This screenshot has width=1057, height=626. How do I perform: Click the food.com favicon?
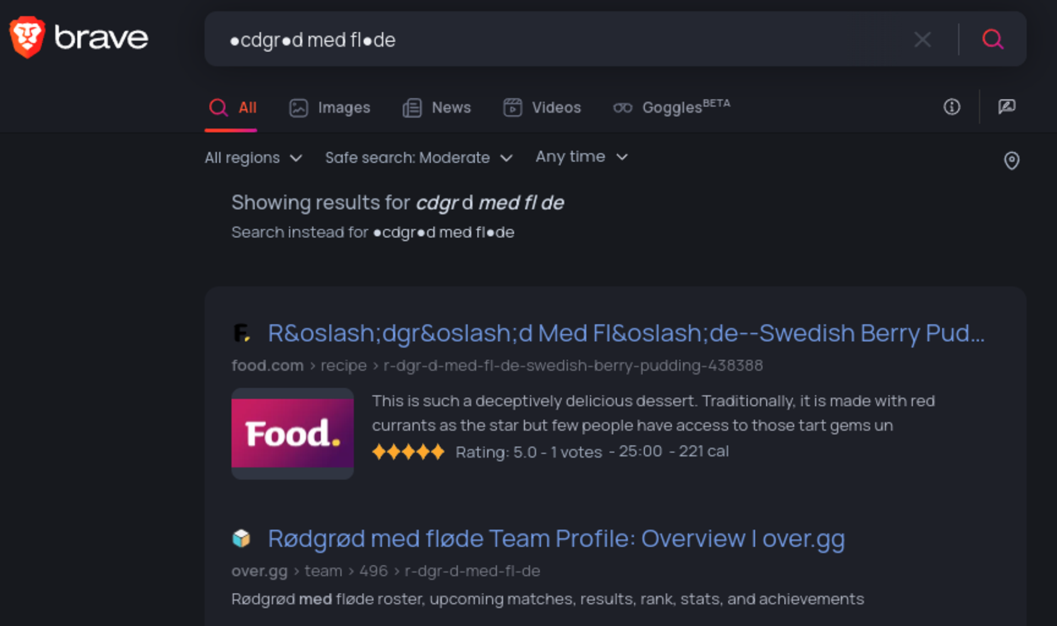[242, 333]
